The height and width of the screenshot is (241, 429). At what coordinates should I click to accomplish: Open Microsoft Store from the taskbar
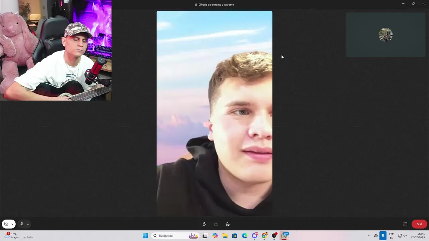coord(235,236)
